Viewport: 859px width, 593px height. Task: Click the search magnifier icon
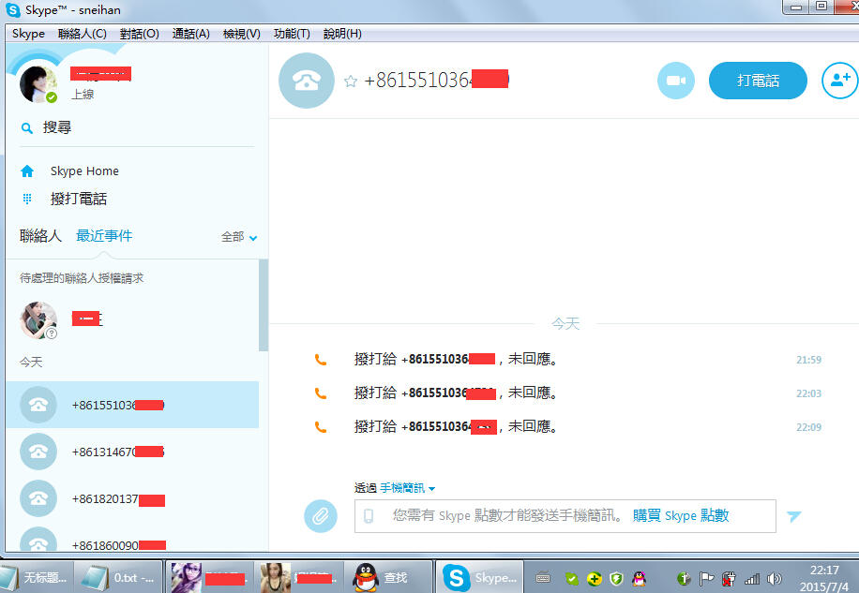[26, 128]
